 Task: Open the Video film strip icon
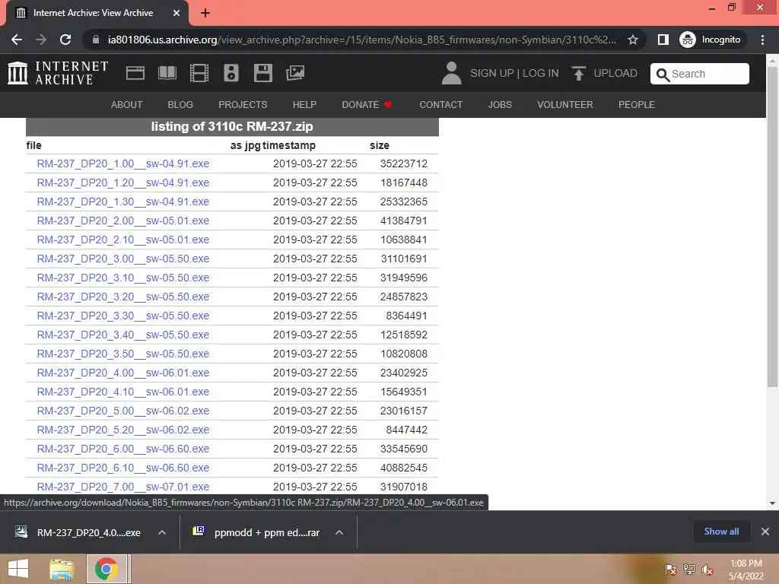pos(199,73)
